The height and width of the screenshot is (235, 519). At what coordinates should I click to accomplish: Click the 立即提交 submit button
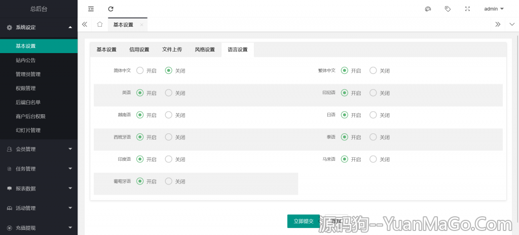[304, 221]
